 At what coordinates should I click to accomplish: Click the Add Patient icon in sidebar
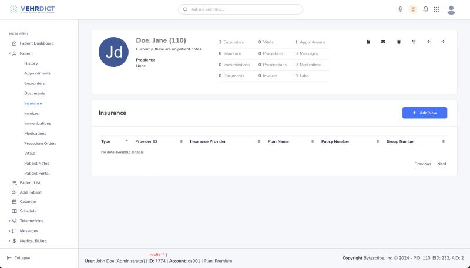[14, 192]
